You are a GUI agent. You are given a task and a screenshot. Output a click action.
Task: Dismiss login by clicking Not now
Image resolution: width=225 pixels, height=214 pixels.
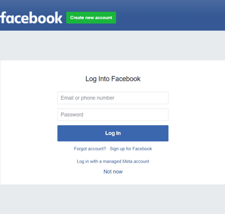coord(113,172)
